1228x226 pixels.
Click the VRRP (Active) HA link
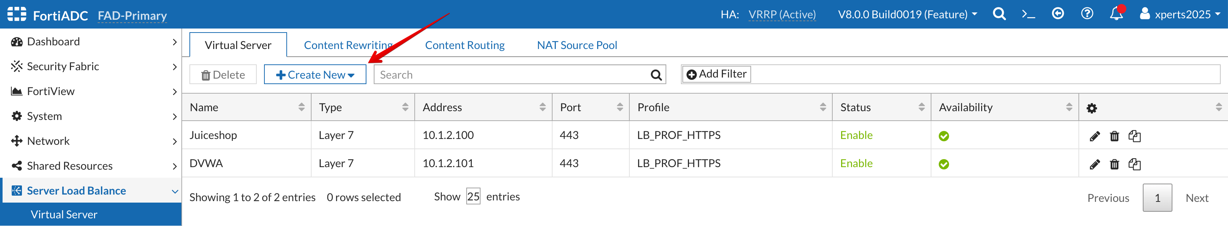coord(782,14)
